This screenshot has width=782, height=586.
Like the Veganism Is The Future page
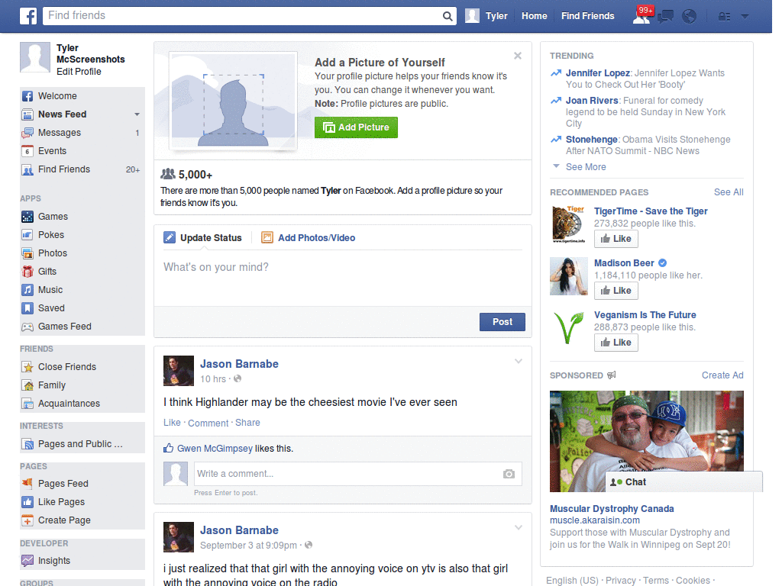(x=616, y=343)
